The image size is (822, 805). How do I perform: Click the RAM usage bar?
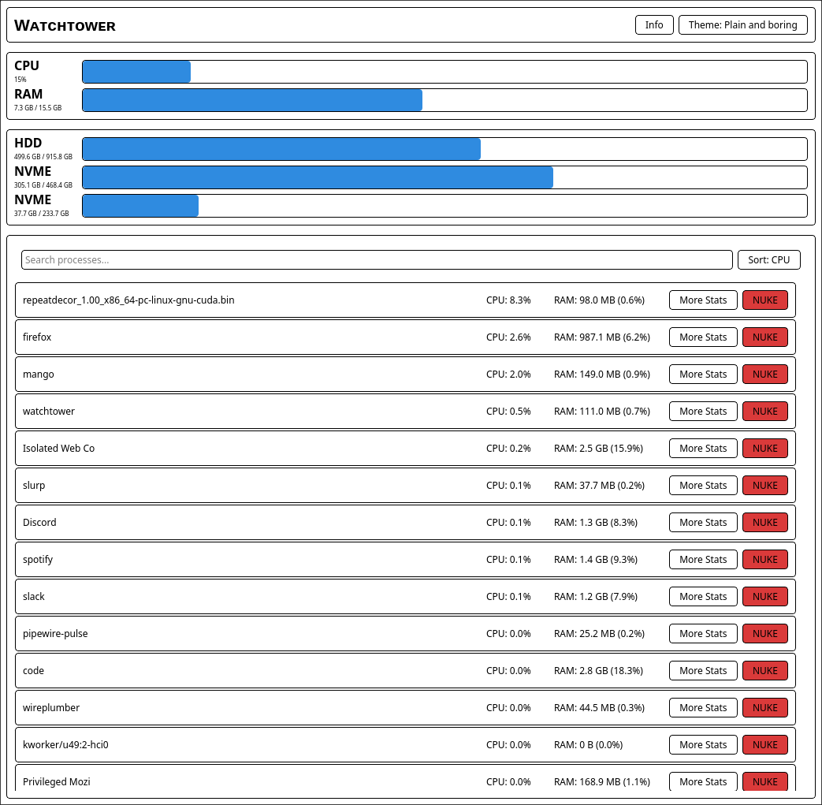click(x=444, y=100)
